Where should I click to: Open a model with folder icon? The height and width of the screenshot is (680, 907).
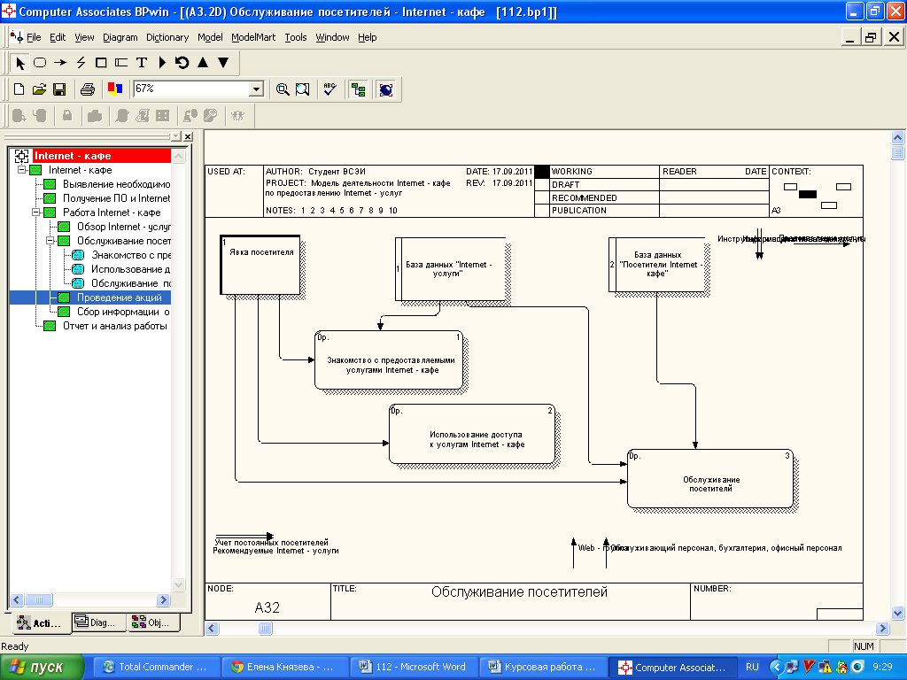[39, 89]
